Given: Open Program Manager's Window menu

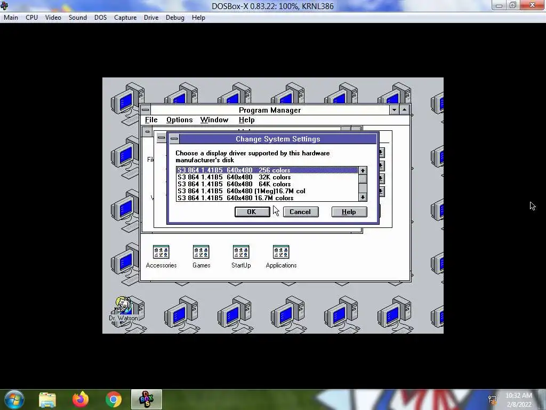Looking at the screenshot, I should (214, 120).
